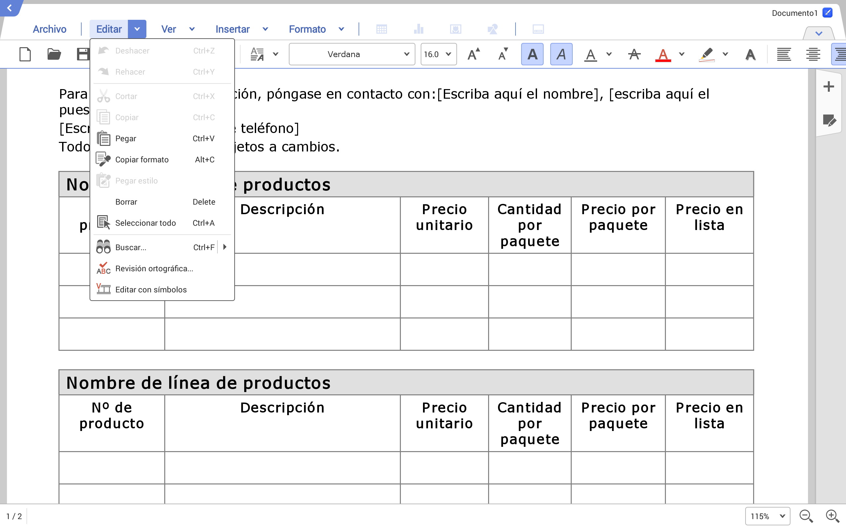Apply strikethrough to text
The height and width of the screenshot is (528, 846).
[x=634, y=54]
